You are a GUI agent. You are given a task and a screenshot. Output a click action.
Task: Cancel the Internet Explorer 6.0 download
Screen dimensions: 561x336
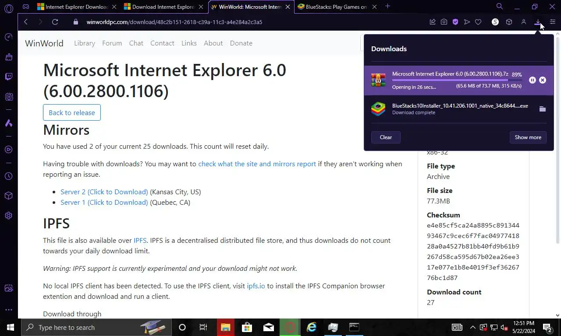point(543,80)
